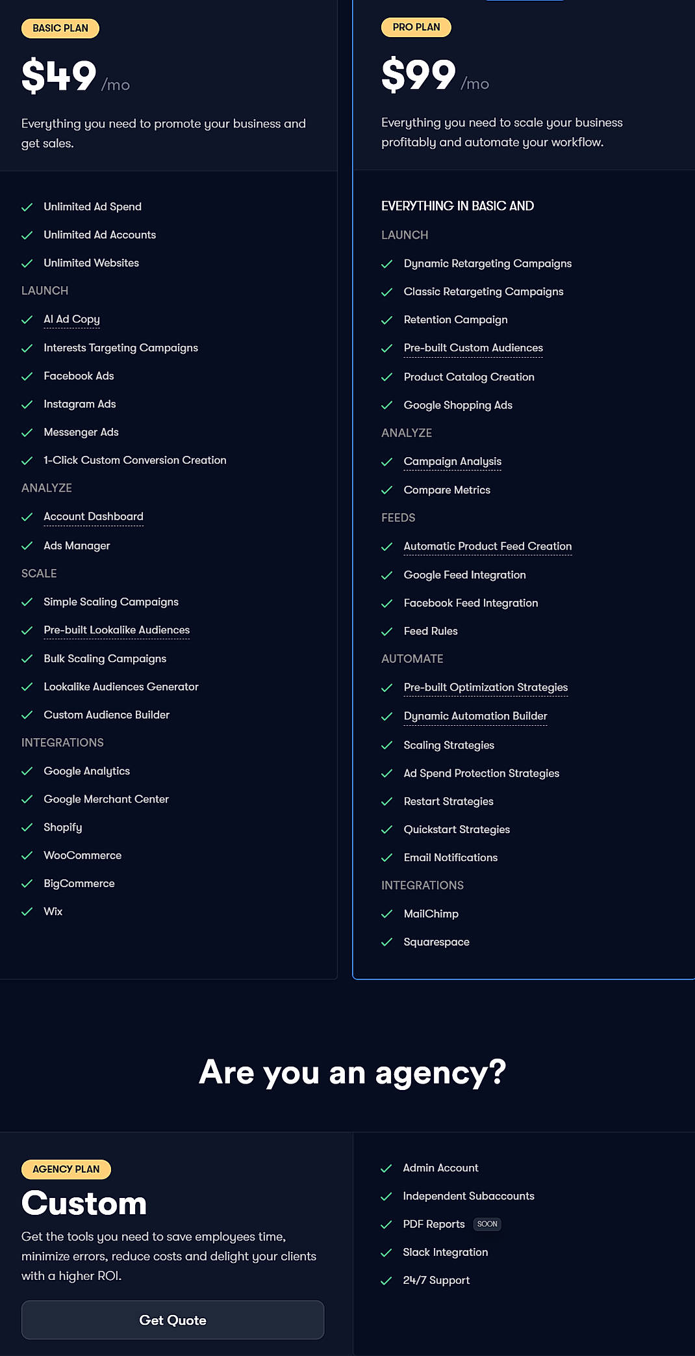This screenshot has height=1356, width=695.
Task: Click the checkmark beside WooCommerce
Action: tap(27, 855)
